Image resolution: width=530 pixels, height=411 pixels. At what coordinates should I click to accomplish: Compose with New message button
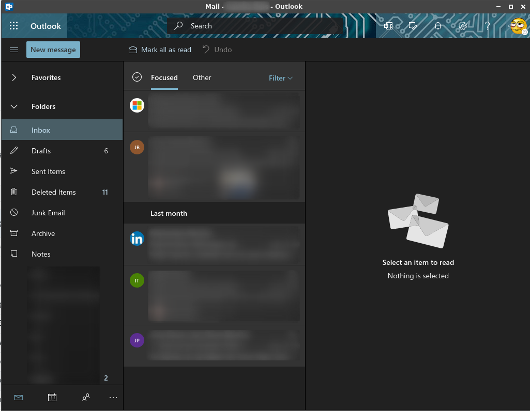tap(53, 50)
